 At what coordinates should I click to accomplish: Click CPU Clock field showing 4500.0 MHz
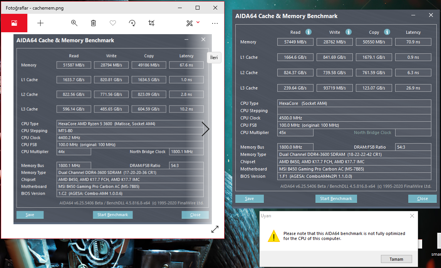354,118
